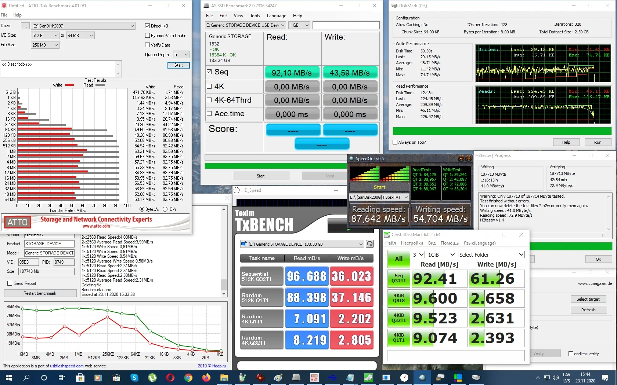Check the Acc.time test checkbox
This screenshot has width=617, height=385.
click(209, 114)
